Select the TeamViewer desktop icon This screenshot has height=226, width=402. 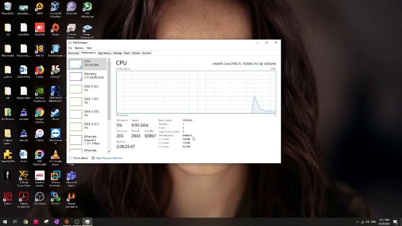(x=55, y=137)
